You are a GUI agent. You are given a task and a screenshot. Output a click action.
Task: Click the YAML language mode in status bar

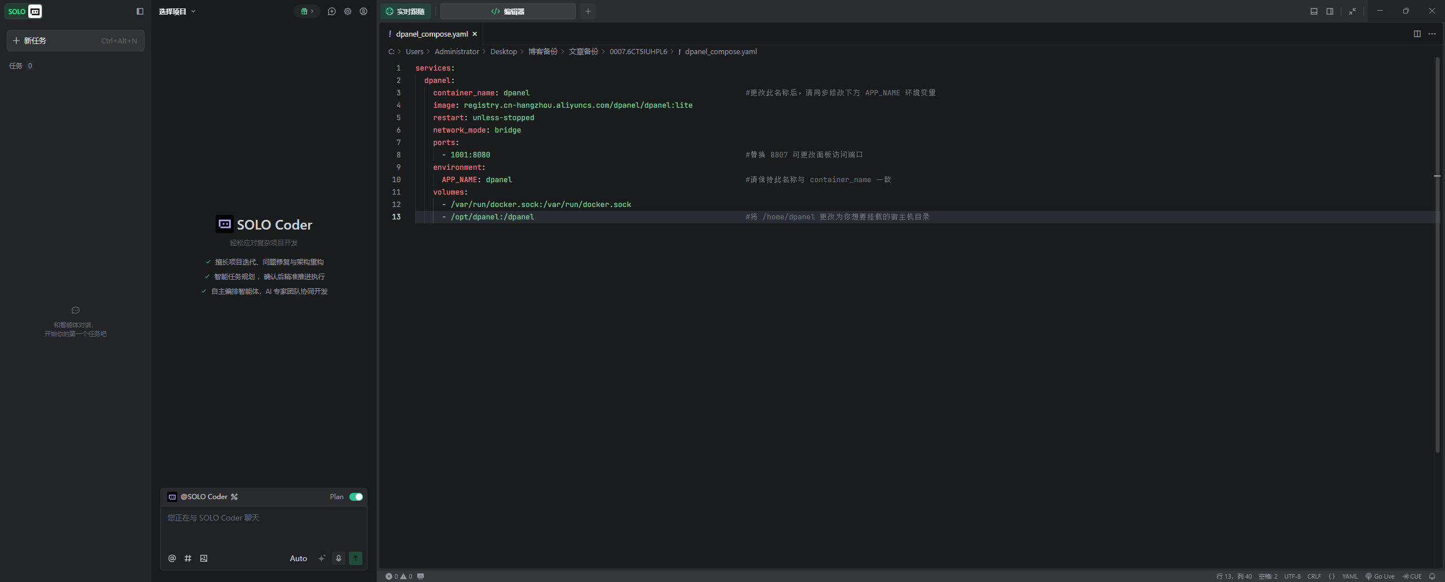coord(1350,576)
